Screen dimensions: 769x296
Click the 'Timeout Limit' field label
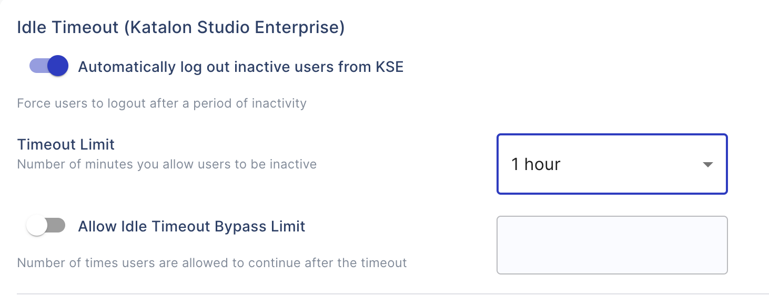coord(66,144)
